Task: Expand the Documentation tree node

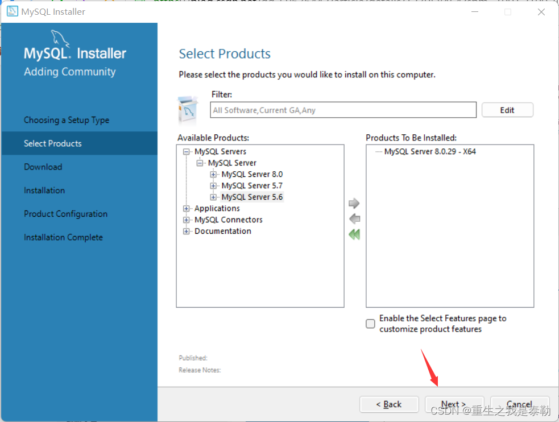Action: (186, 231)
